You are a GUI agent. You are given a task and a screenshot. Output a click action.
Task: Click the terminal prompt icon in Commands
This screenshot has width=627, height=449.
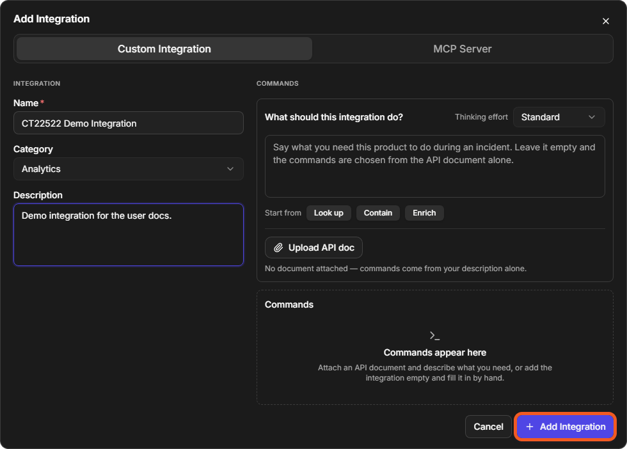pos(434,335)
